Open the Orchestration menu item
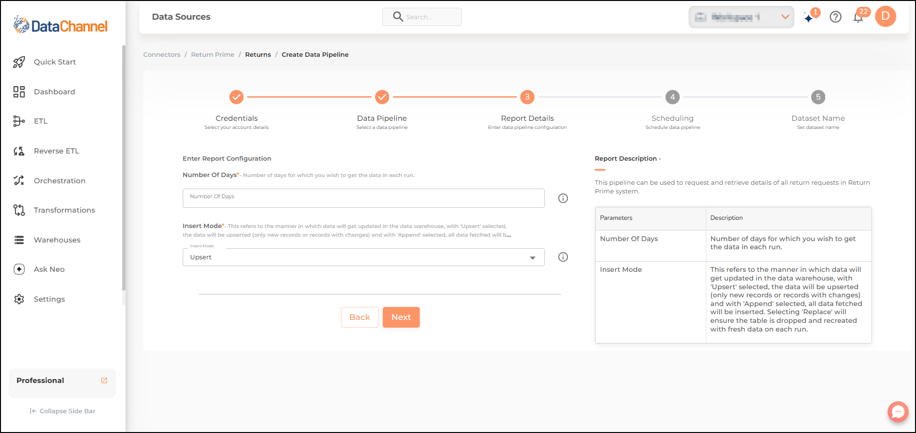Image resolution: width=916 pixels, height=433 pixels. pyautogui.click(x=60, y=181)
